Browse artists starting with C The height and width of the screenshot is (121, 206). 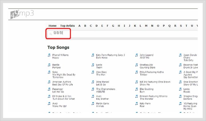click(x=91, y=26)
